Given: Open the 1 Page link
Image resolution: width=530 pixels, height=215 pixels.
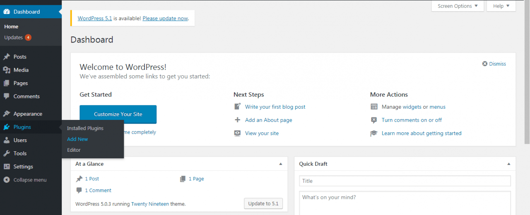Looking at the screenshot, I should [196, 179].
